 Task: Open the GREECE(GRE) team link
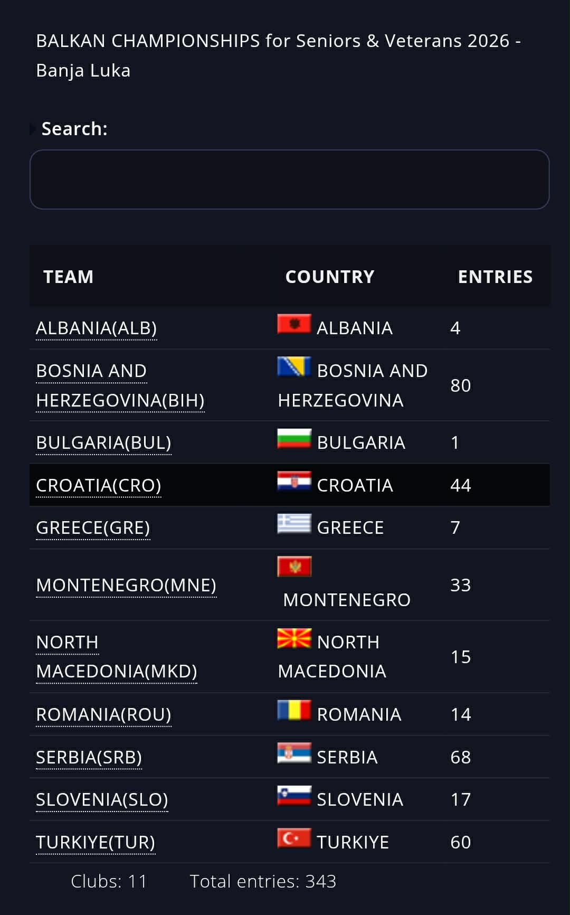93,528
